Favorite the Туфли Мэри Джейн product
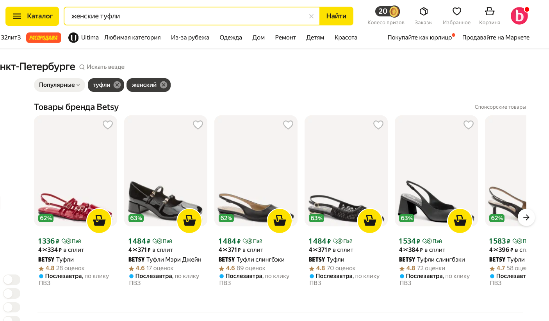Screen dimensions: 549x321 (198, 125)
